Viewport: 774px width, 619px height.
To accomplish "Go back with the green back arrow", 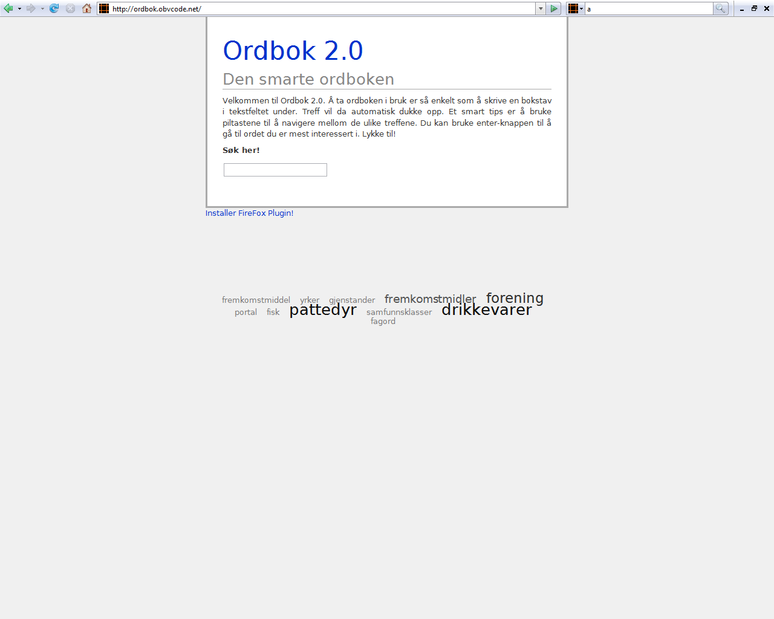I will point(8,8).
